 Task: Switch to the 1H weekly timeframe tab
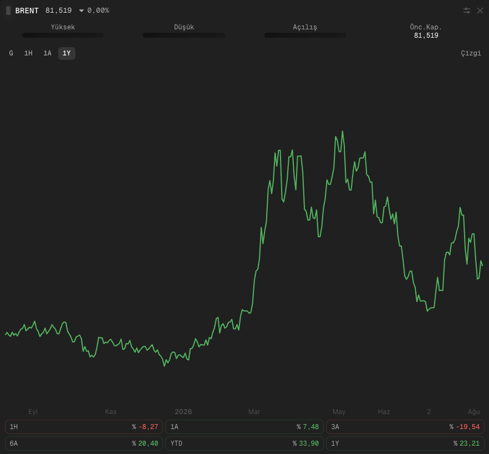point(28,53)
